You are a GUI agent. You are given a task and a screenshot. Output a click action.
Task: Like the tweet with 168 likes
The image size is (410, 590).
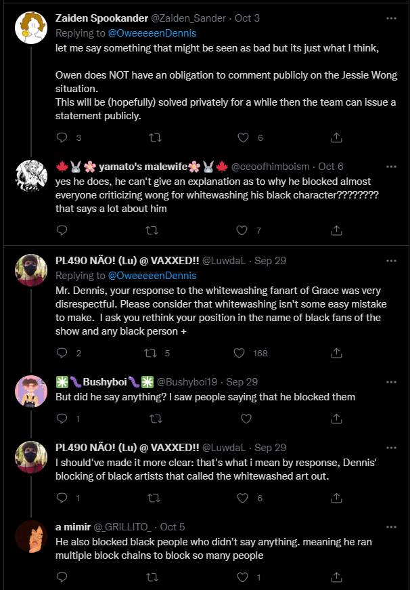click(239, 353)
